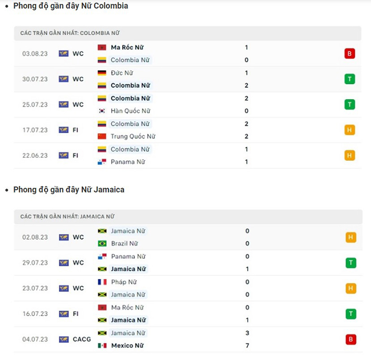Image resolution: width=371 pixels, height=361 pixels.
Task: Click the CACG competition icon for 04.07.23
Action: [x=64, y=339]
